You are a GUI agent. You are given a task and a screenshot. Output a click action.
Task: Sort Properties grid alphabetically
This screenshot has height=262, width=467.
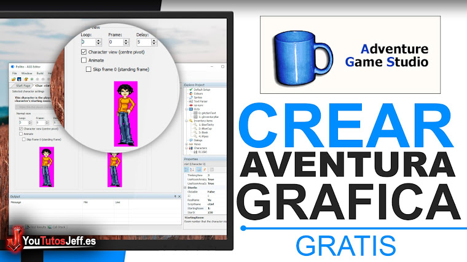[x=192, y=170]
